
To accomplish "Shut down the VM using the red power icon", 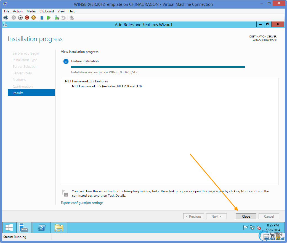I will point(27,18).
